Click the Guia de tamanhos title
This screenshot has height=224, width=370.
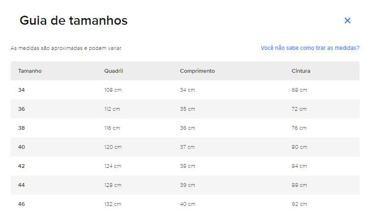[73, 20]
